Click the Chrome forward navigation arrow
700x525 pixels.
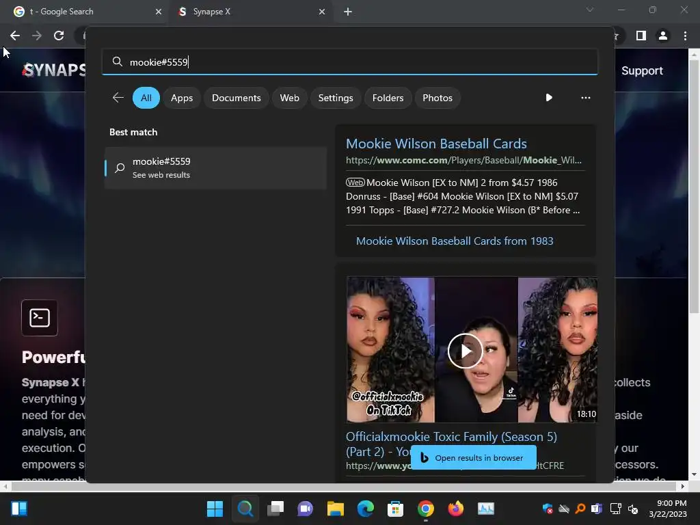pyautogui.click(x=37, y=36)
